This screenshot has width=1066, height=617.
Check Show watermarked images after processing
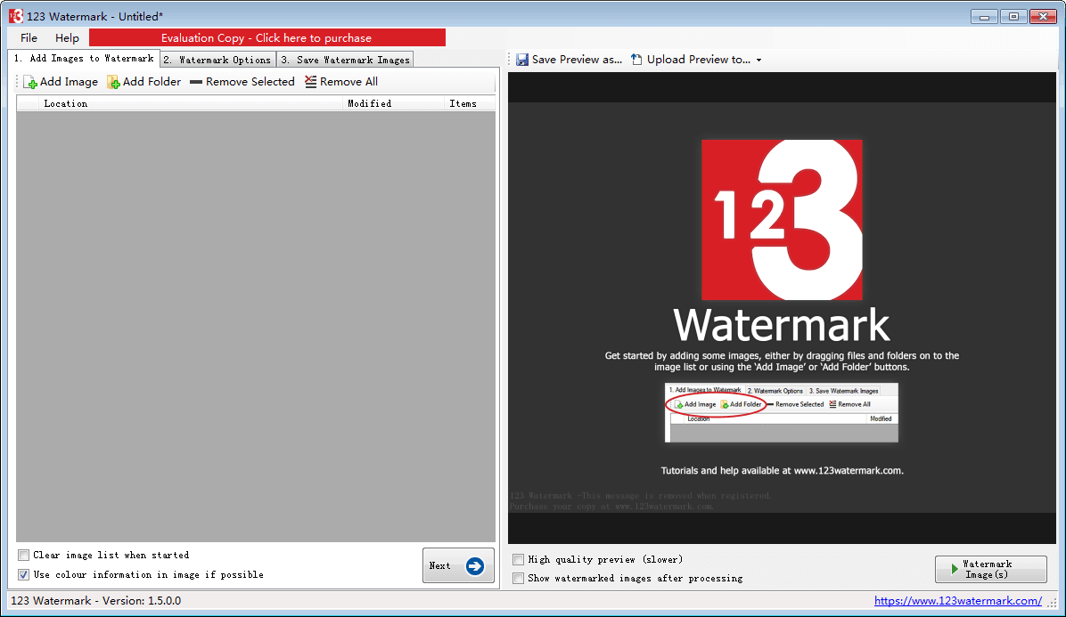pos(519,579)
